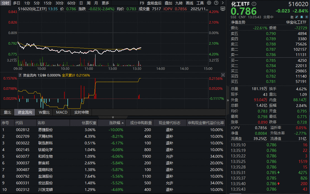
Task: Click the help question mark in top toolbar
Action: [216, 3]
